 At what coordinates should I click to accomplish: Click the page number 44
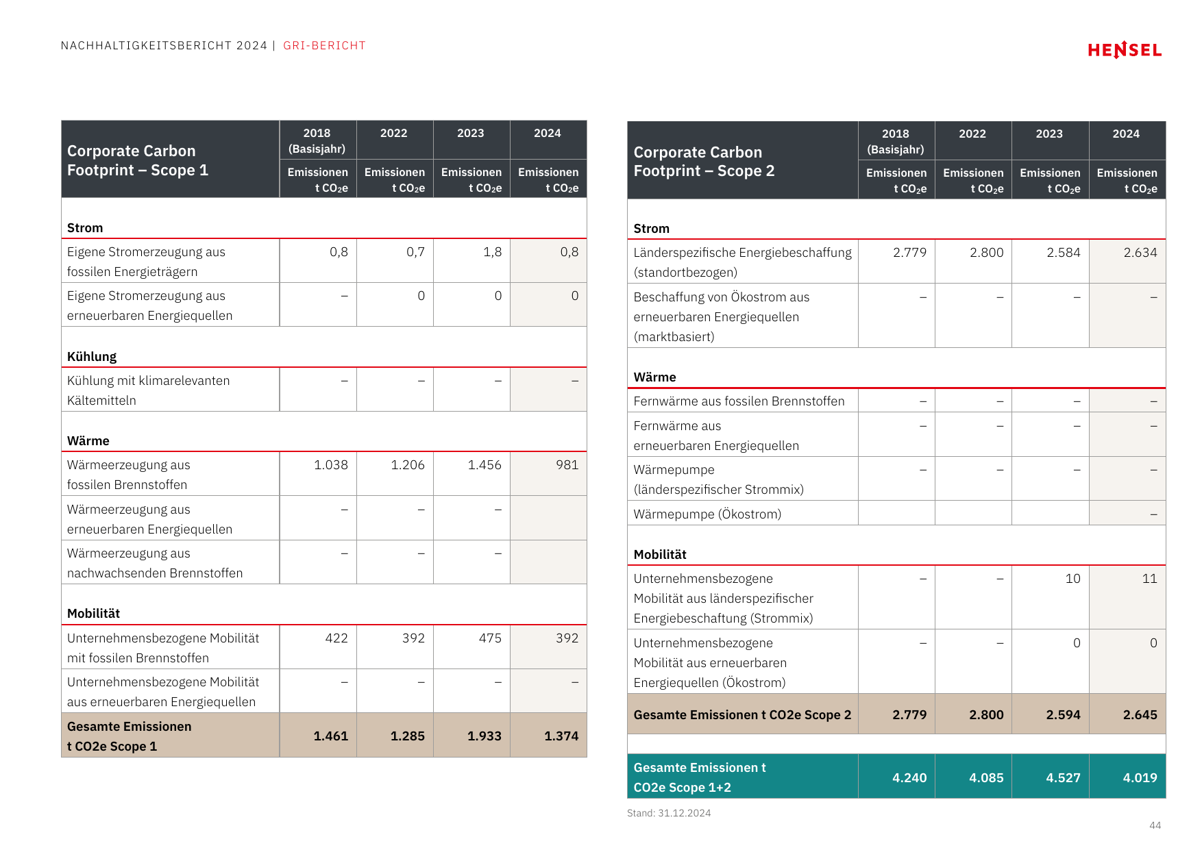pyautogui.click(x=1155, y=825)
